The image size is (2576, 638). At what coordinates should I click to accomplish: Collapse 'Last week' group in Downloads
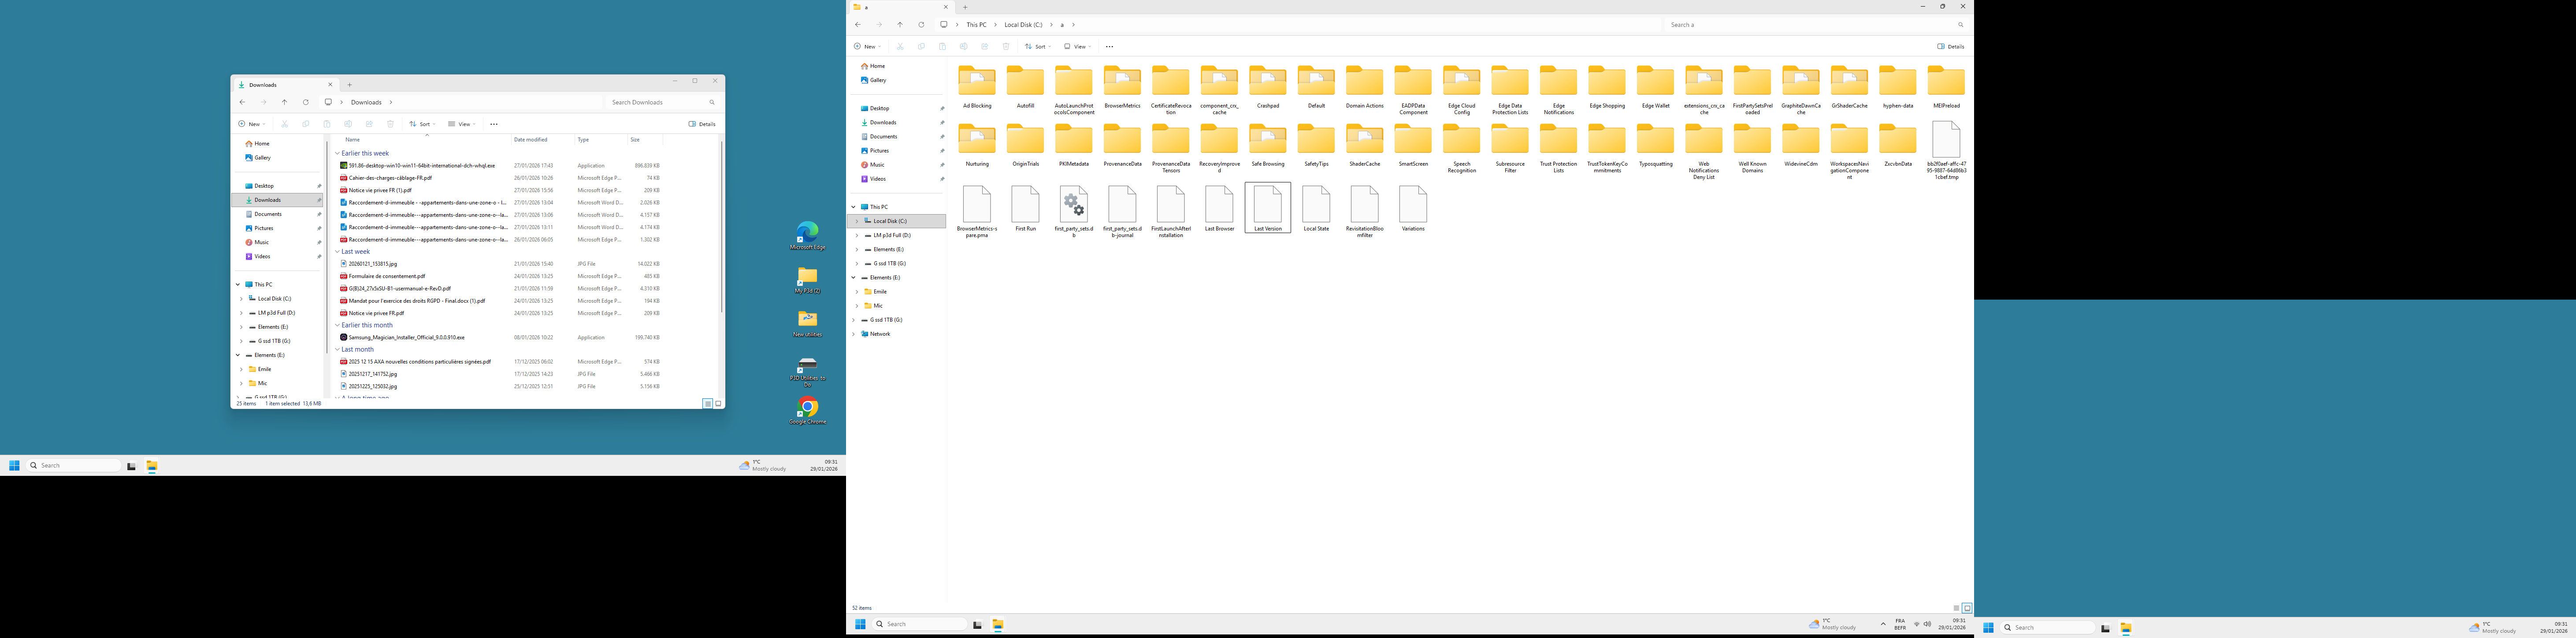click(x=337, y=252)
